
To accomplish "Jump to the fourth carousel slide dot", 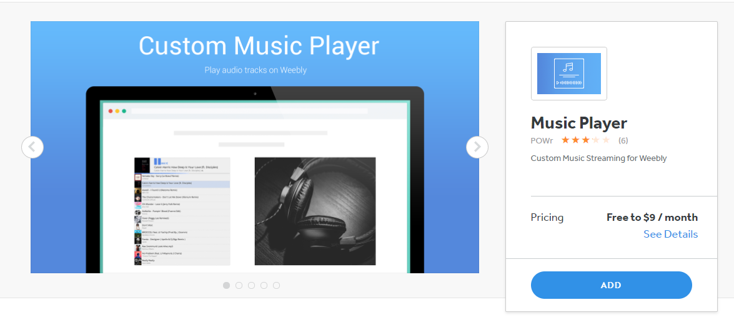I will coord(264,285).
